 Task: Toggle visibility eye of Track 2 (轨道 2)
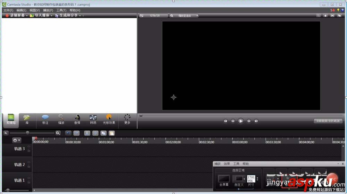click(29, 162)
